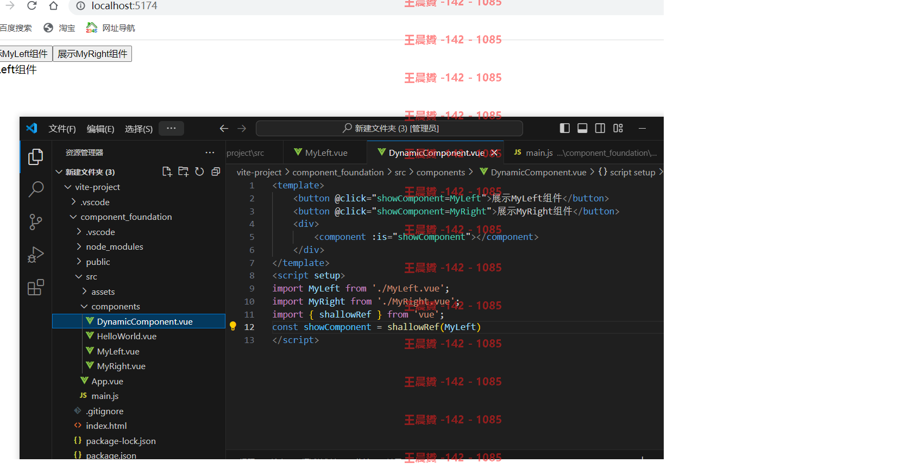Open the customize layout icon
Viewport: 906px width, 469px height.
[618, 128]
